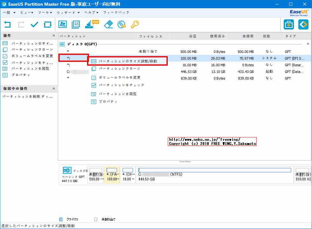This screenshot has height=229, width=312.
Task: Select the data Wipe eraser icon
Action: click(108, 24)
